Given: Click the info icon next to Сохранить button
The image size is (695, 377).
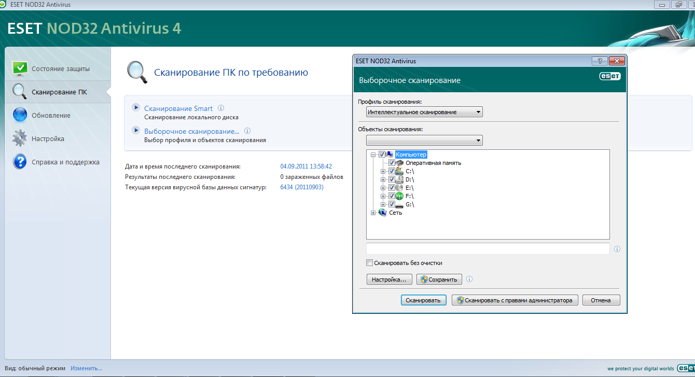Looking at the screenshot, I should click(x=469, y=279).
